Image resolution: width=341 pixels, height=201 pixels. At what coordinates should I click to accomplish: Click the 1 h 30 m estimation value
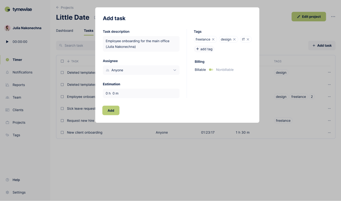coord(243,133)
